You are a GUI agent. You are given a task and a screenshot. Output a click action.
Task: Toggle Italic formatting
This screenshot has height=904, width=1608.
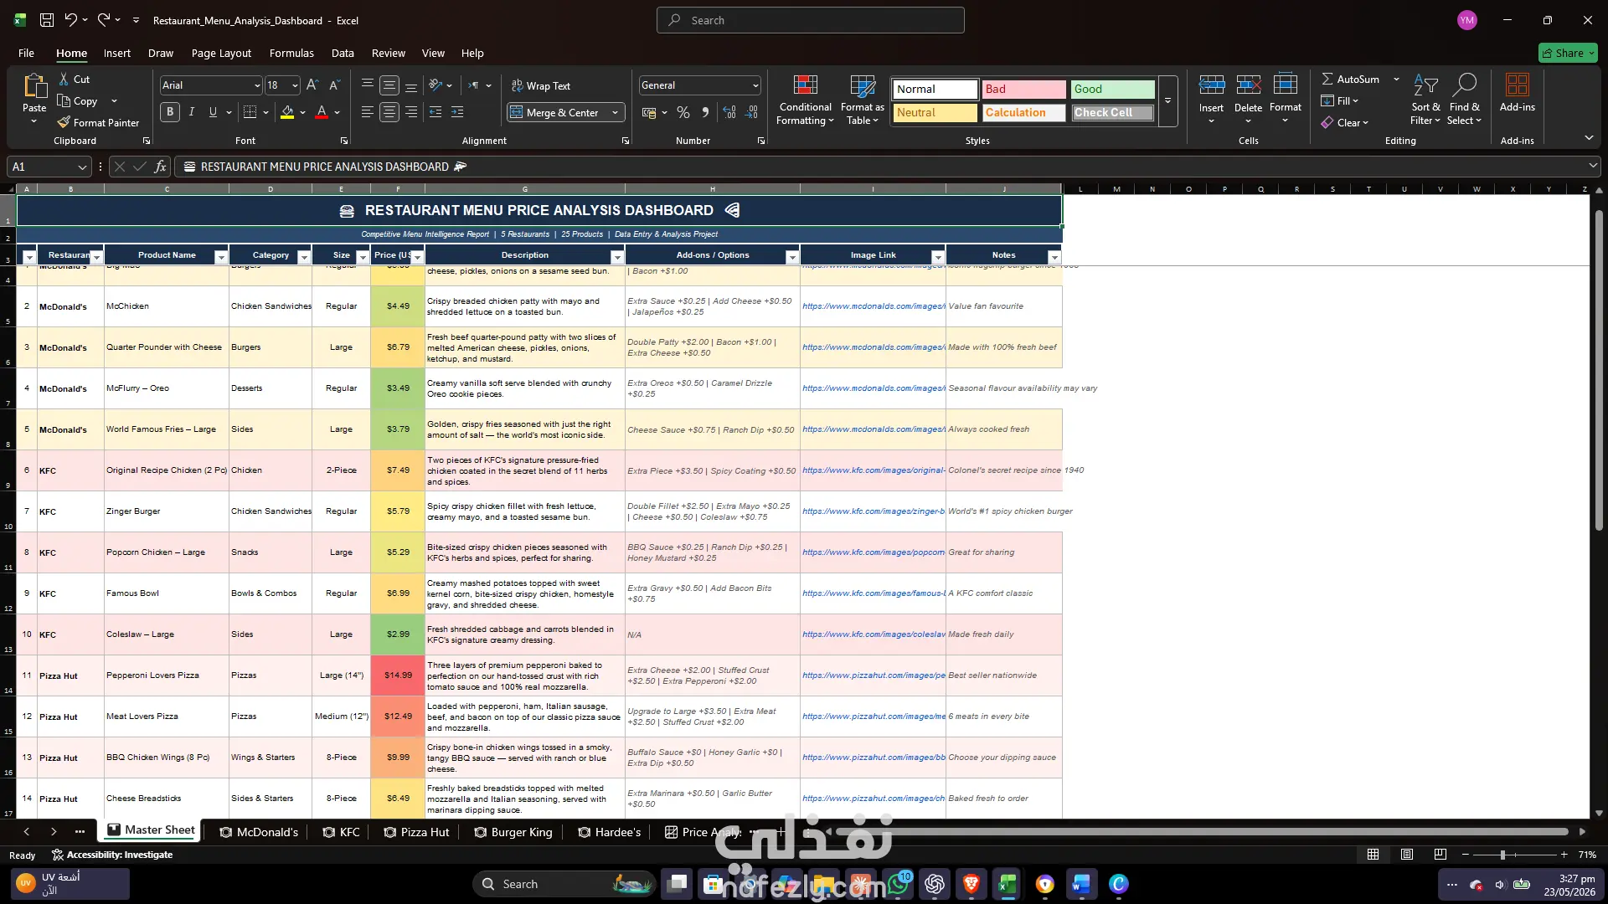click(192, 112)
